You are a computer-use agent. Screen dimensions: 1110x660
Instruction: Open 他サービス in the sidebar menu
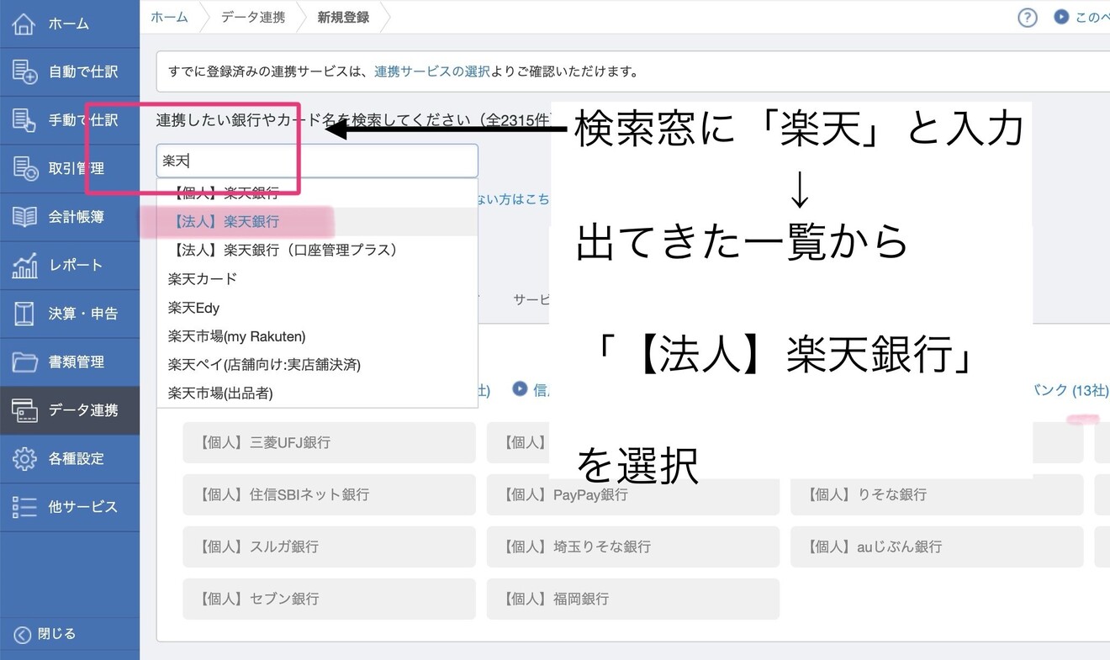[x=70, y=507]
